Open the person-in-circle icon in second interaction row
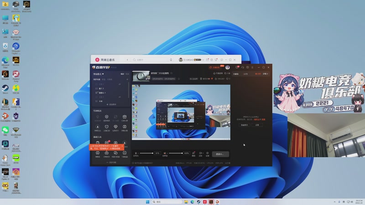365x205 pixels. click(98, 128)
